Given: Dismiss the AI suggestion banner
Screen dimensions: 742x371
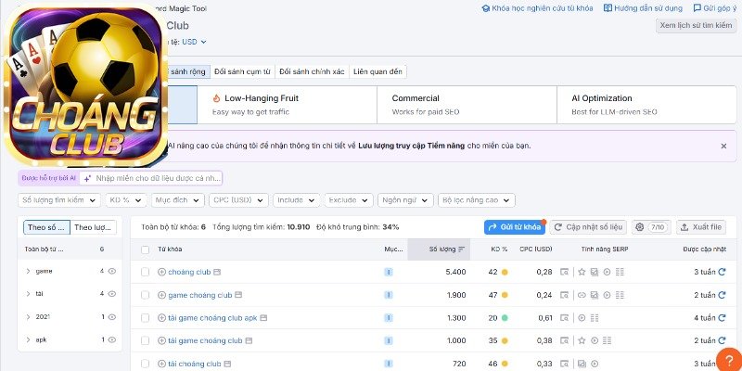Looking at the screenshot, I should (723, 147).
